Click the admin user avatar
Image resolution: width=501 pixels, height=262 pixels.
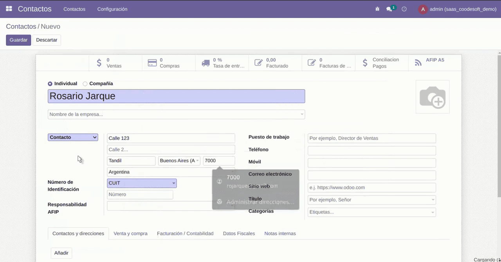[x=423, y=9]
